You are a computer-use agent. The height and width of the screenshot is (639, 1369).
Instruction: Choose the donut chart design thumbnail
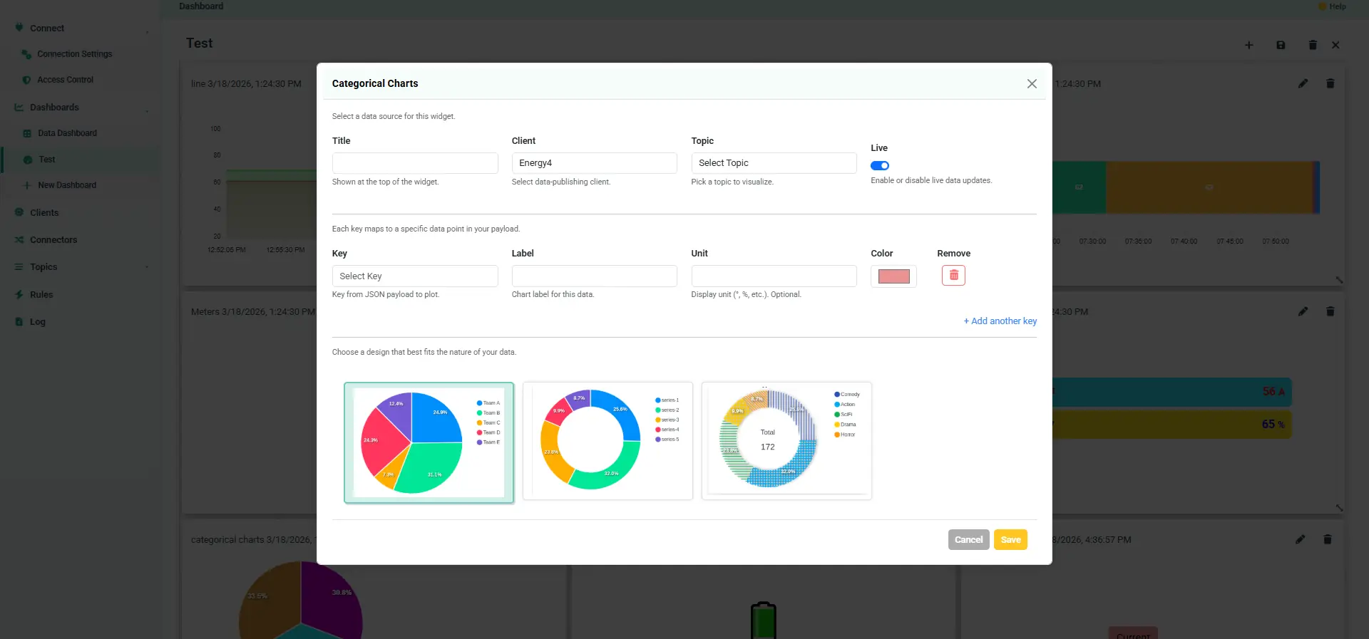tap(607, 441)
